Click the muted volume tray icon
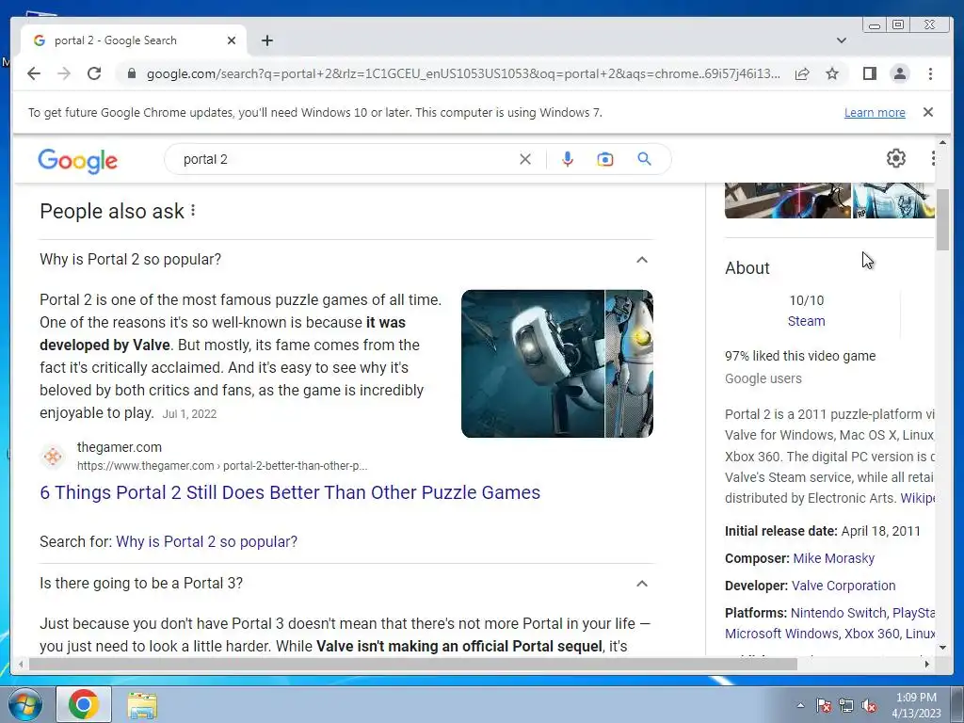 coord(869,705)
